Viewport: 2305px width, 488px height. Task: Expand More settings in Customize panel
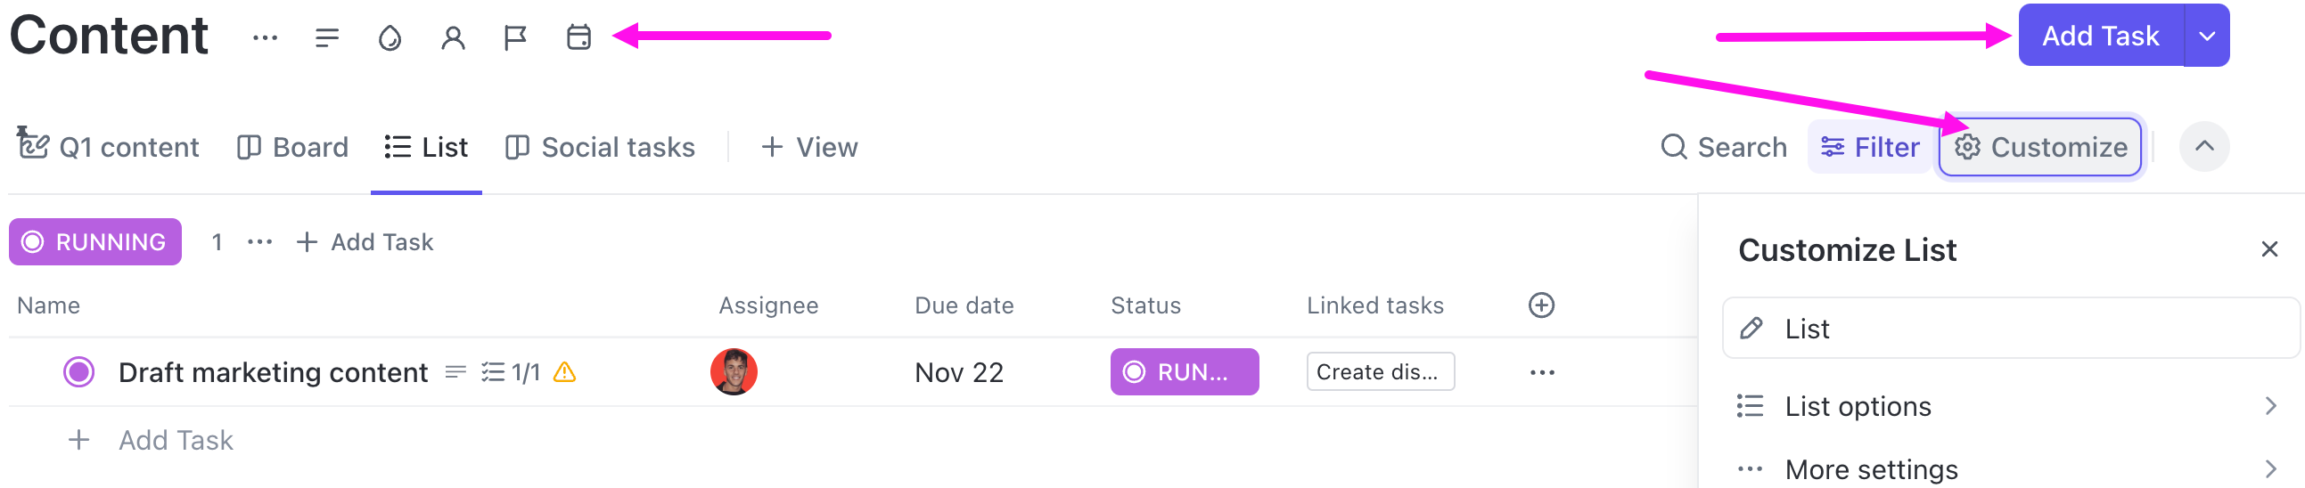[x=2005, y=469]
